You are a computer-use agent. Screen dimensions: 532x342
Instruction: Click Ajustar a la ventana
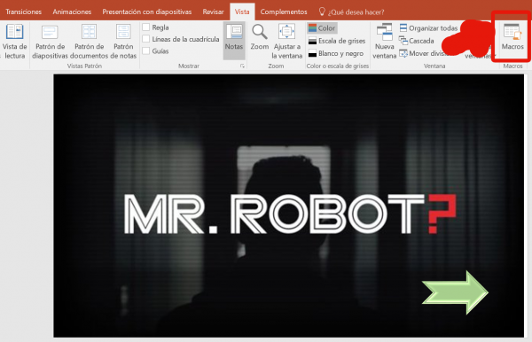coord(286,42)
